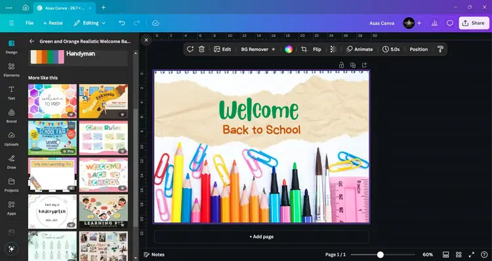Toggle fullscreen presentation mode
The height and width of the screenshot is (261, 492).
point(471,254)
